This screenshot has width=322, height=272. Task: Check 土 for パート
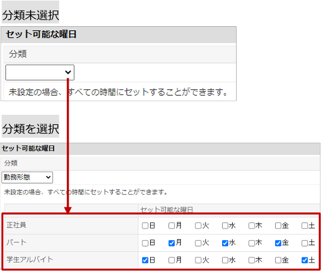[x=305, y=243]
